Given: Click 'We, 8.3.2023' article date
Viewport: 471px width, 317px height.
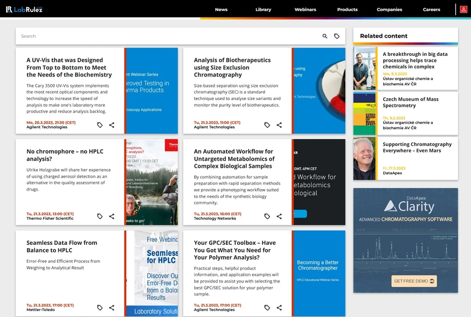Looking at the screenshot, I should click(395, 74).
